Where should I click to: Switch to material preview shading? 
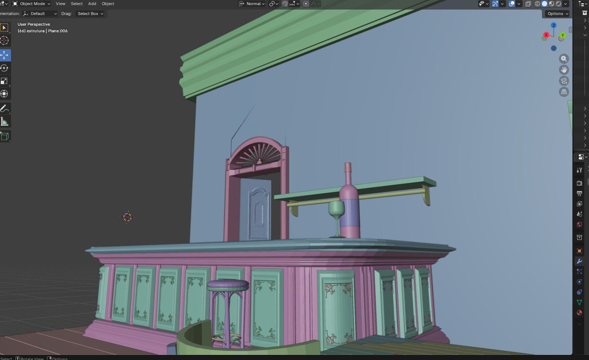click(551, 3)
